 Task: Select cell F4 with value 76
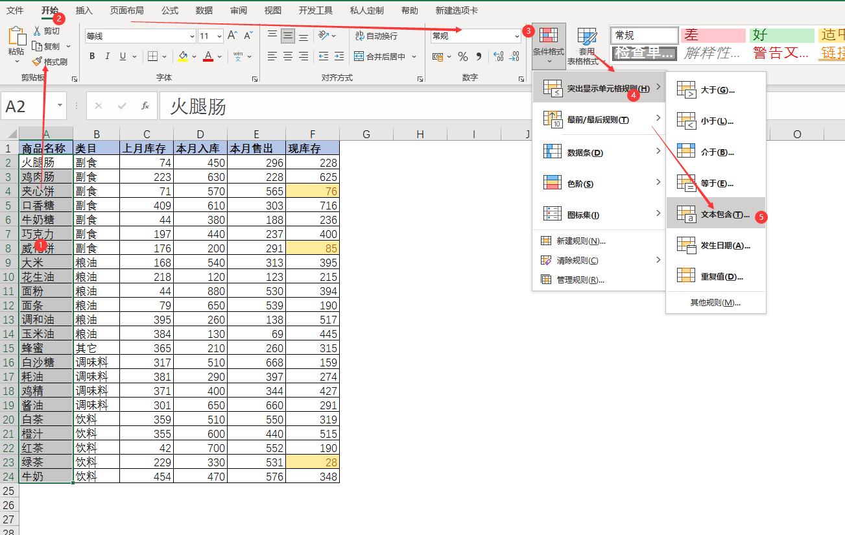[x=313, y=191]
